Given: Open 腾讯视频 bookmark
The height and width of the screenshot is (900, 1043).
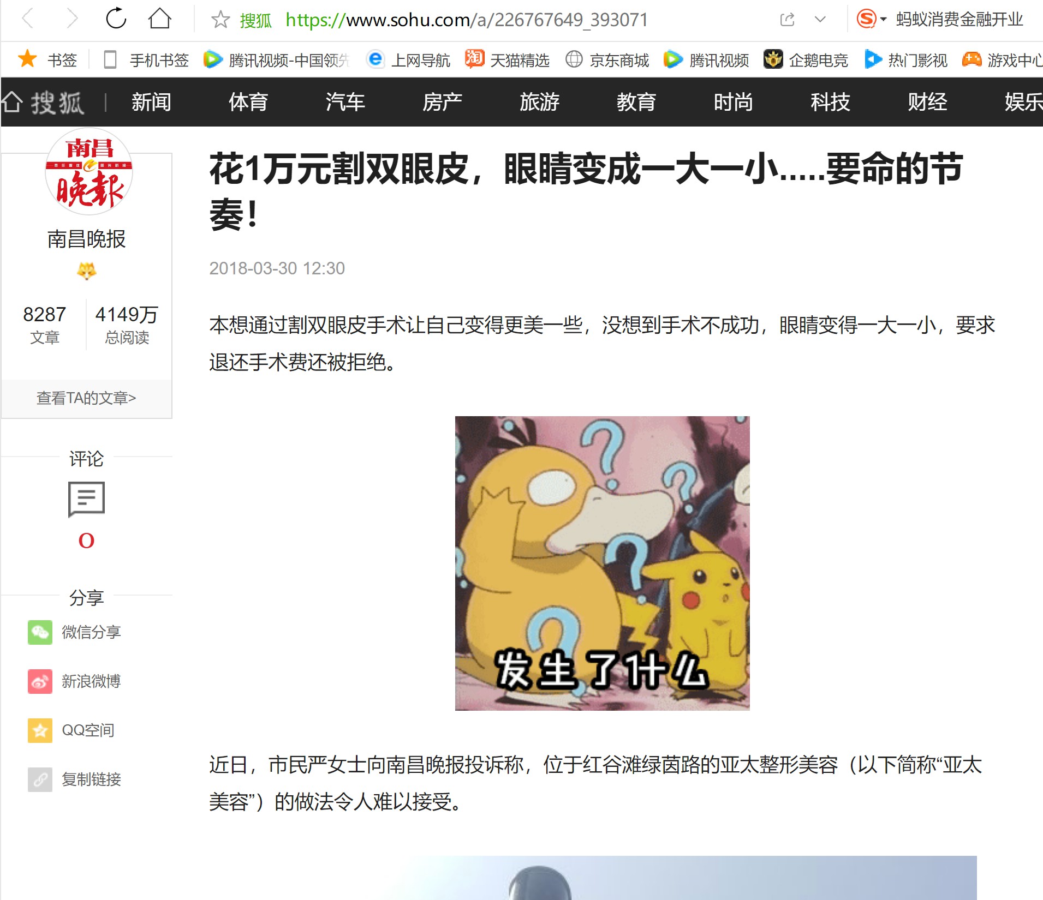Looking at the screenshot, I should pyautogui.click(x=706, y=59).
